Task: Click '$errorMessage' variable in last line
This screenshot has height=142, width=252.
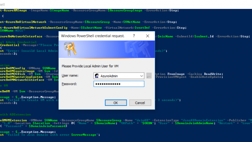Action: coord(84,135)
